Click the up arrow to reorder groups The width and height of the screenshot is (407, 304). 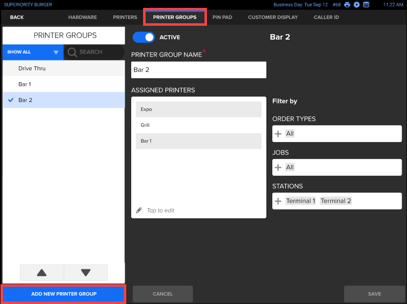(x=42, y=272)
